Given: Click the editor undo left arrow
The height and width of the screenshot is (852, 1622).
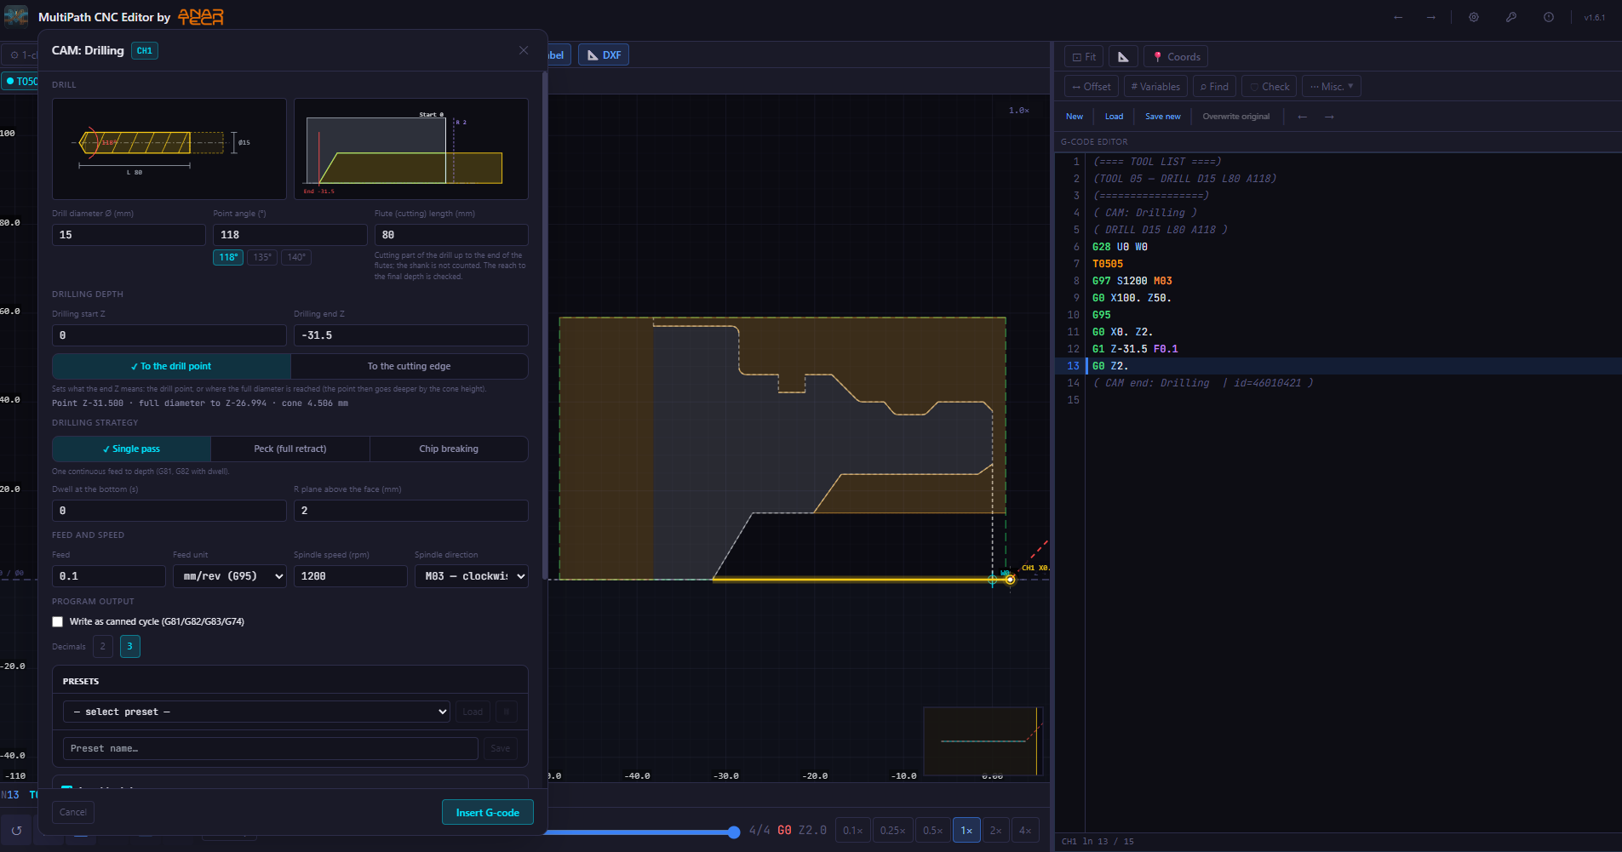Looking at the screenshot, I should (x=1302, y=117).
